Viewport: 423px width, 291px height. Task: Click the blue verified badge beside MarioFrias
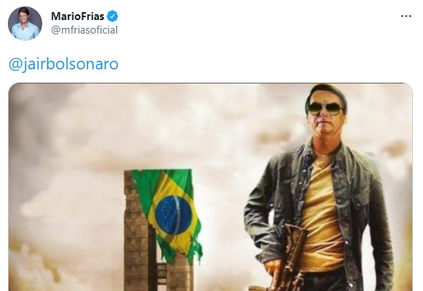112,16
